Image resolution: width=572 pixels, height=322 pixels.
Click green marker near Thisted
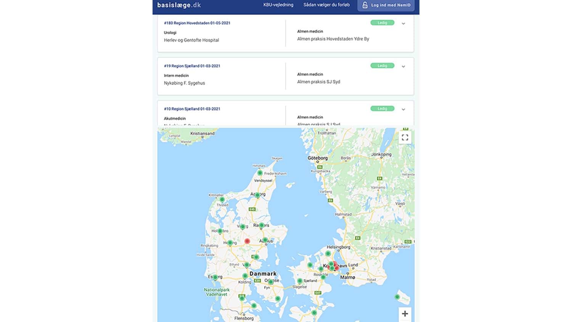point(222,200)
